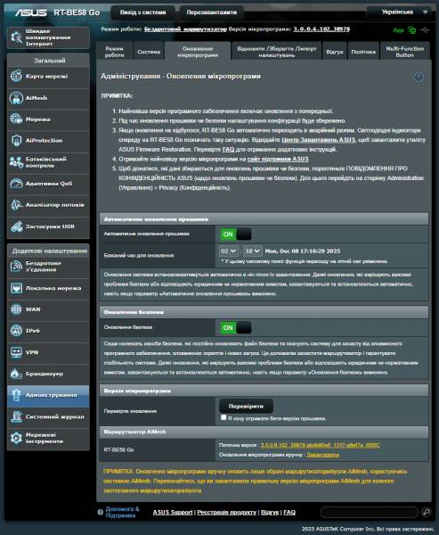This screenshot has height=535, width=439.
Task: Switch to Відгук tab
Action: (334, 52)
